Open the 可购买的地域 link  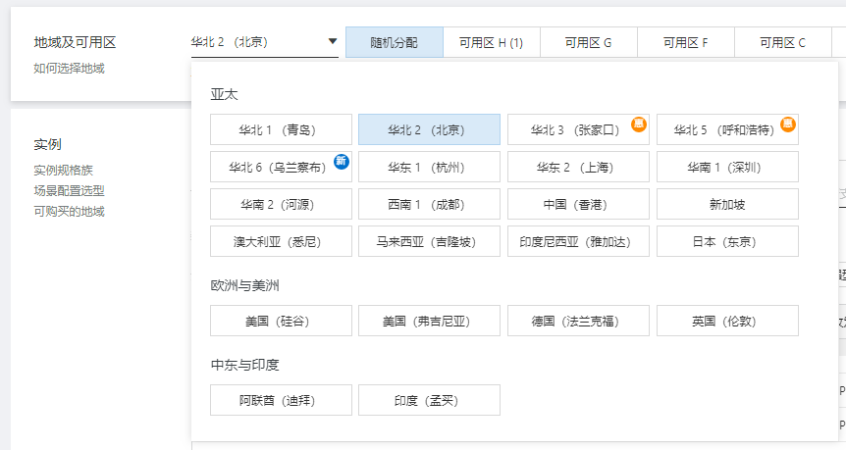[x=69, y=211]
